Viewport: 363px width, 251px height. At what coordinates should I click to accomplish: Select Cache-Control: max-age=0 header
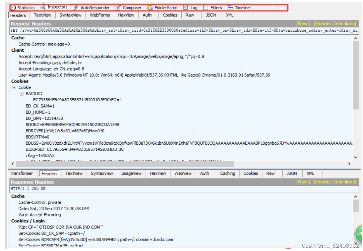click(44, 44)
